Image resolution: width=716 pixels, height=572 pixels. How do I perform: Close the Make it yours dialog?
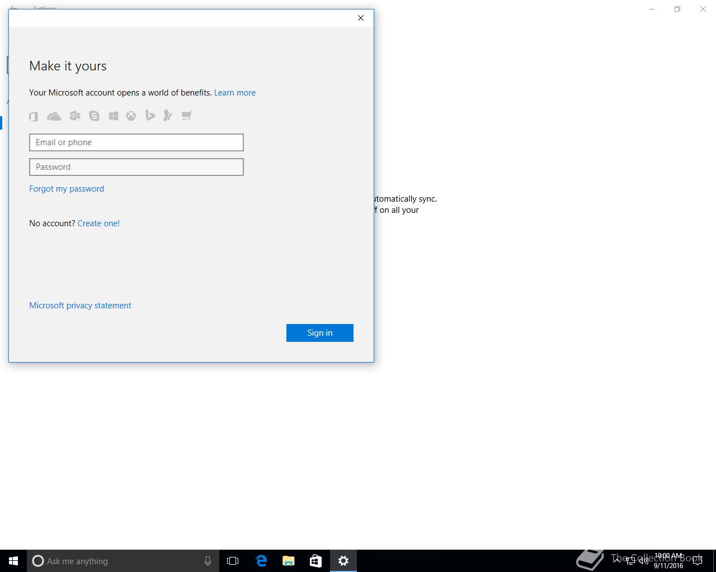361,18
